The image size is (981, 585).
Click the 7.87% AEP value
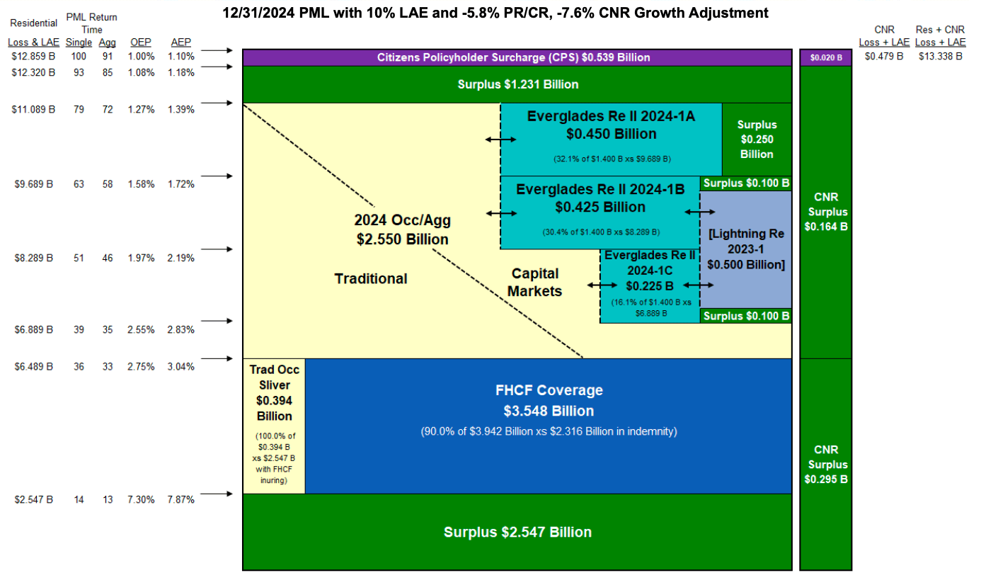pyautogui.click(x=182, y=499)
